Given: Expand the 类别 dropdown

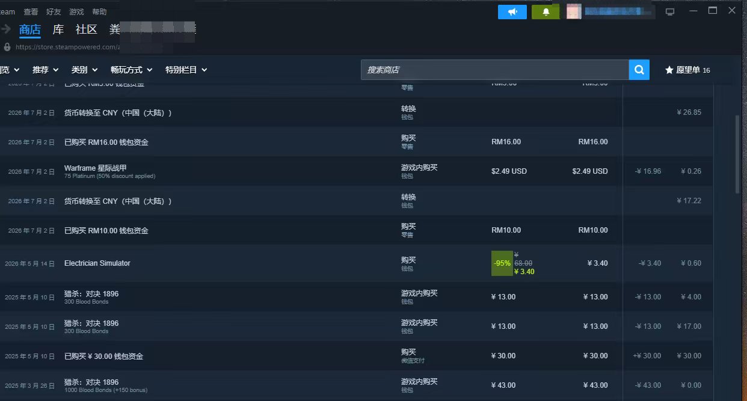Looking at the screenshot, I should [85, 70].
